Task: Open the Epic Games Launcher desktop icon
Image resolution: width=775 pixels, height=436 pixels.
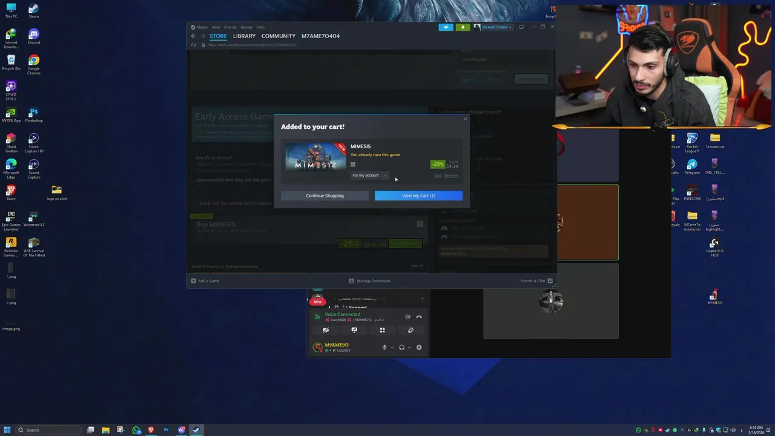Action: pos(11,220)
